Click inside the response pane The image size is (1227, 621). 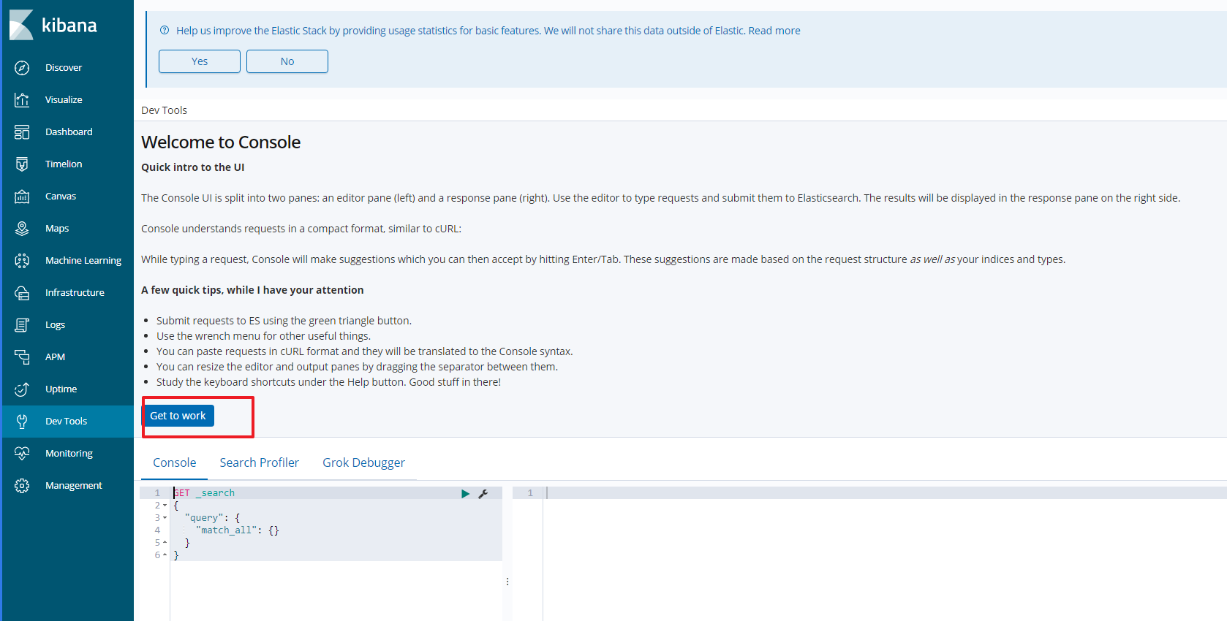[x=885, y=555]
